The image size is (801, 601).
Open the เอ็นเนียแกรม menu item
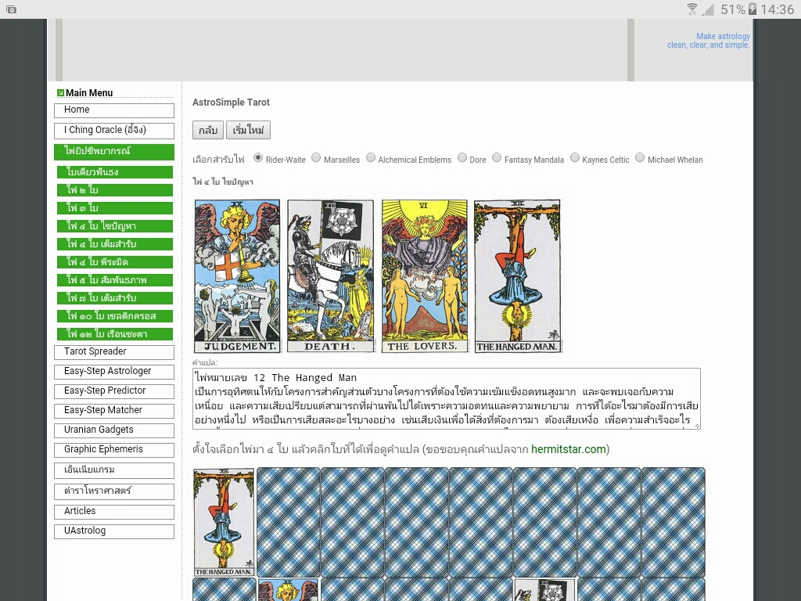pos(114,470)
